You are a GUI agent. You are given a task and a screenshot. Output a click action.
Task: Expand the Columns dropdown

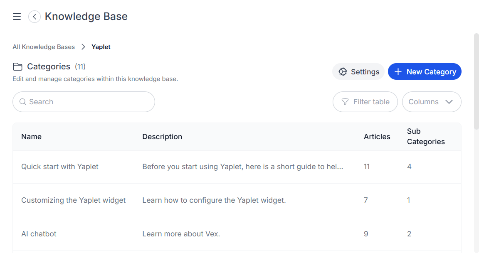point(431,102)
